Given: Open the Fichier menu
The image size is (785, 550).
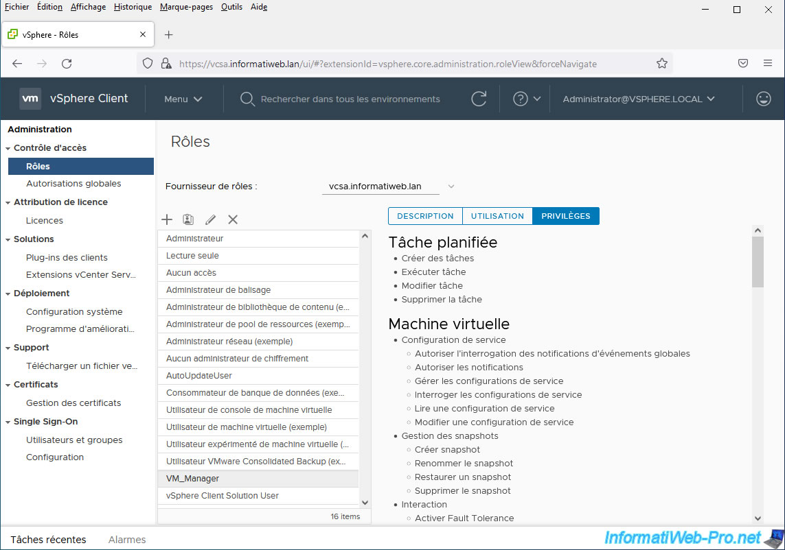Looking at the screenshot, I should coord(16,7).
